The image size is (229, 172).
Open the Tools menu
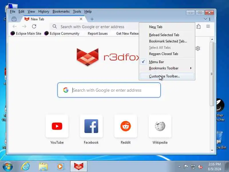77,11
